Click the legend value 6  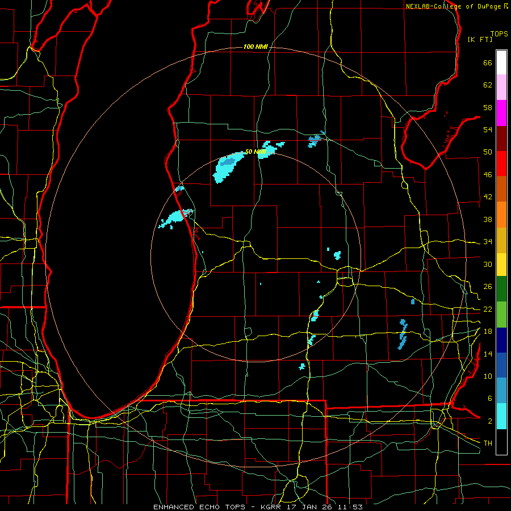tap(489, 399)
